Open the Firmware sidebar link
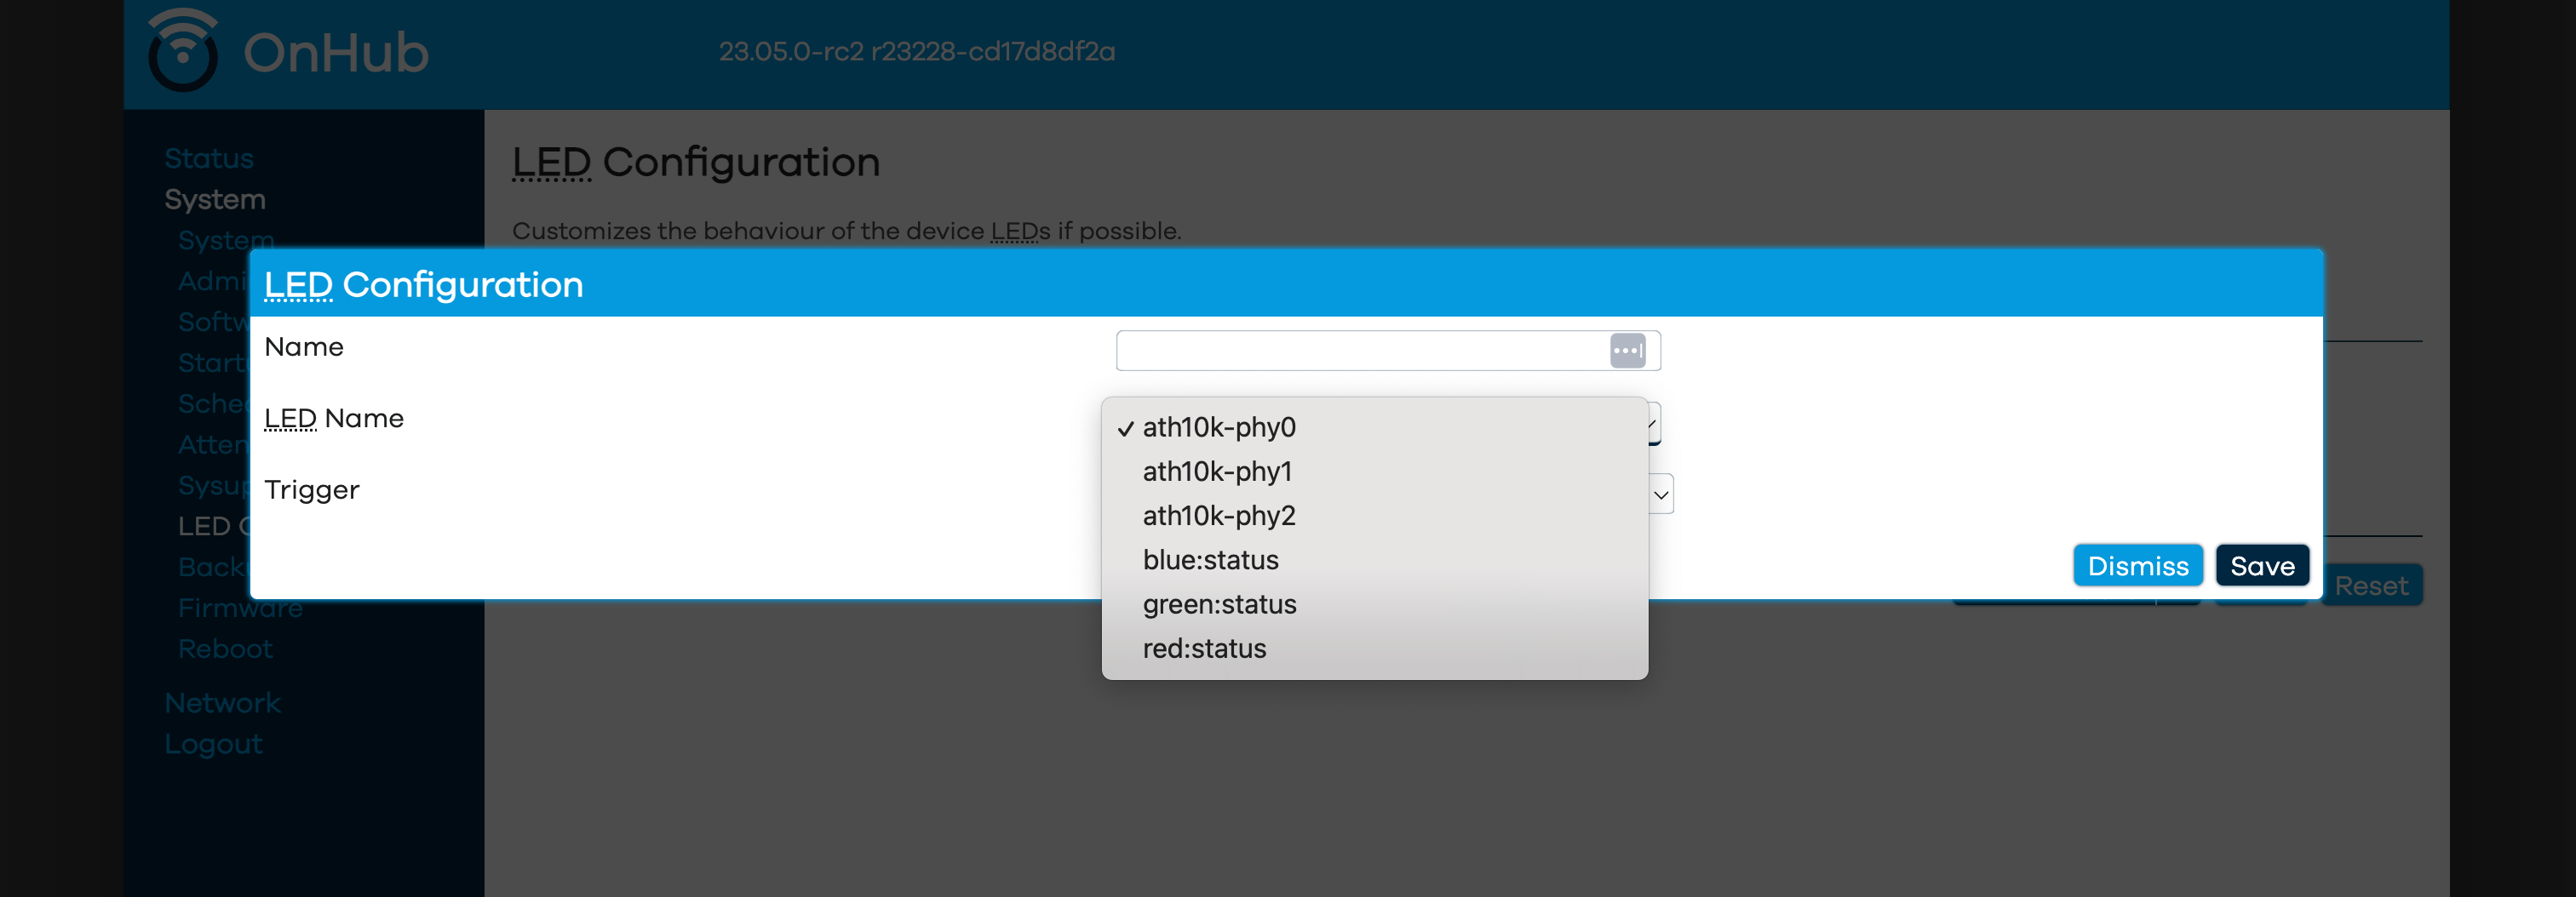2576x897 pixels. (x=240, y=608)
